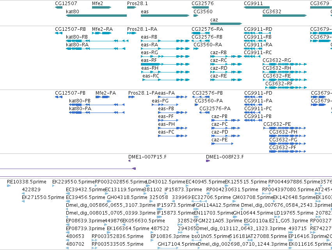The height and width of the screenshot is (250, 332).
Task: Click the 422829 EST arrow
Action: tap(23, 194)
